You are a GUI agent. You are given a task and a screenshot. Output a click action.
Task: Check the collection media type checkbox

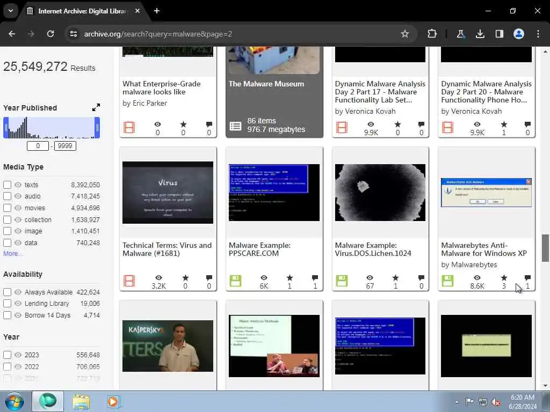(x=7, y=219)
